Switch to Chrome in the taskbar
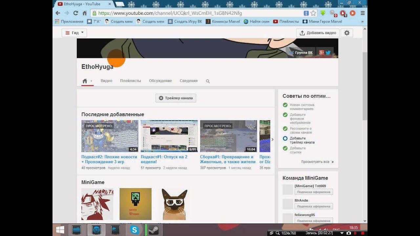 [96, 230]
